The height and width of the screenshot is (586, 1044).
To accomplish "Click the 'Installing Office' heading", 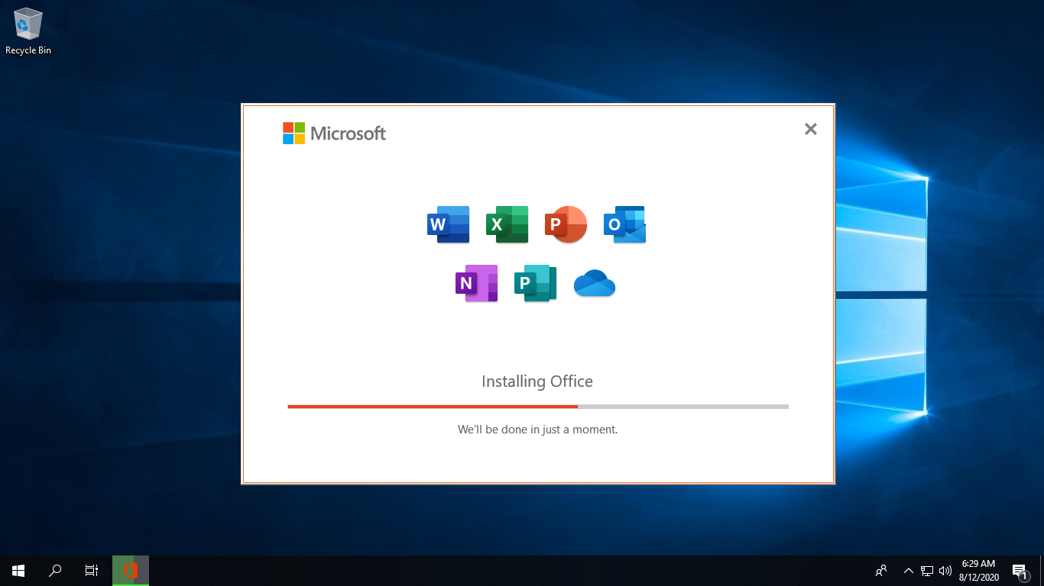I will point(537,381).
